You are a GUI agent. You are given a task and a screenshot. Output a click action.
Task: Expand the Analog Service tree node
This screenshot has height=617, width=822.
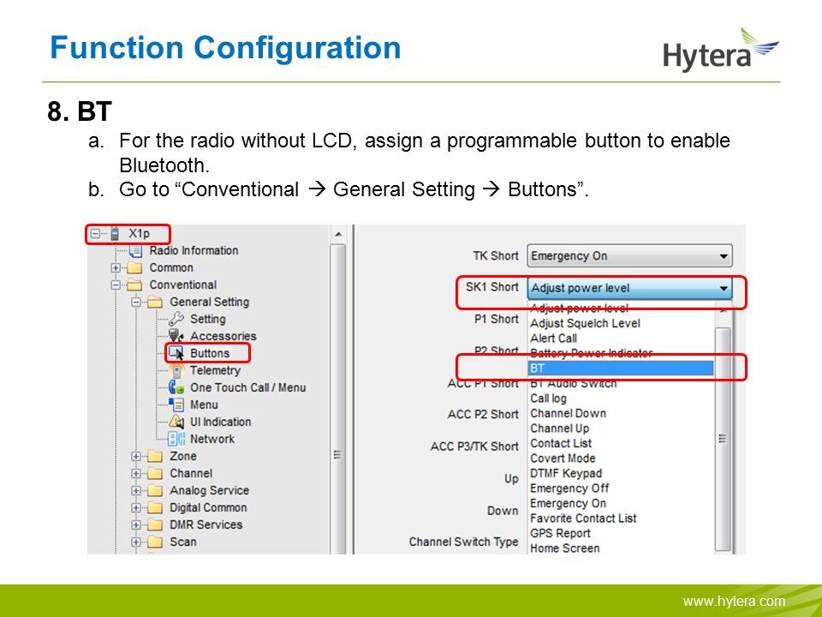point(136,490)
